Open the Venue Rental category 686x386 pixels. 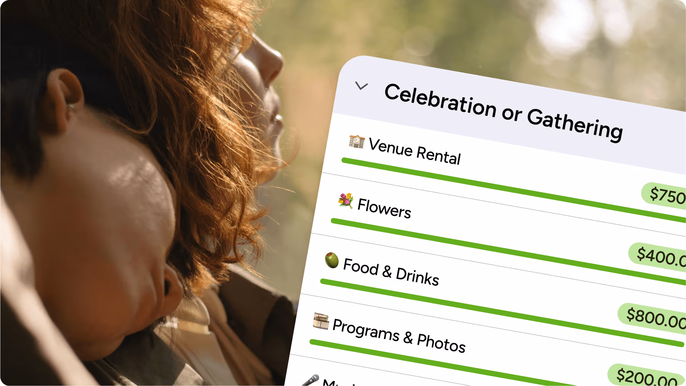pos(414,151)
